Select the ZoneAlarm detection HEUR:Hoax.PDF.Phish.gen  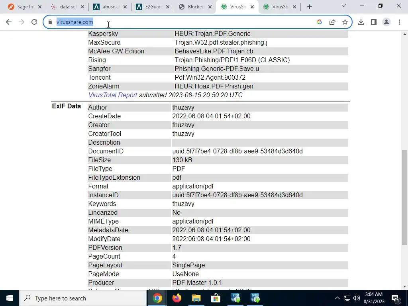point(214,86)
